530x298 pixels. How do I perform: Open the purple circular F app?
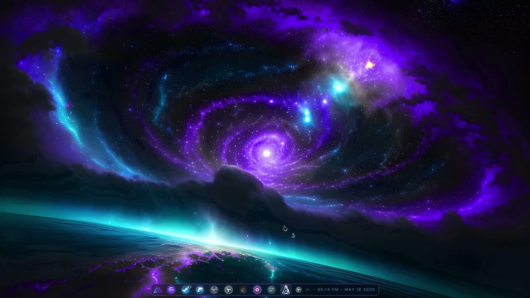point(171,290)
